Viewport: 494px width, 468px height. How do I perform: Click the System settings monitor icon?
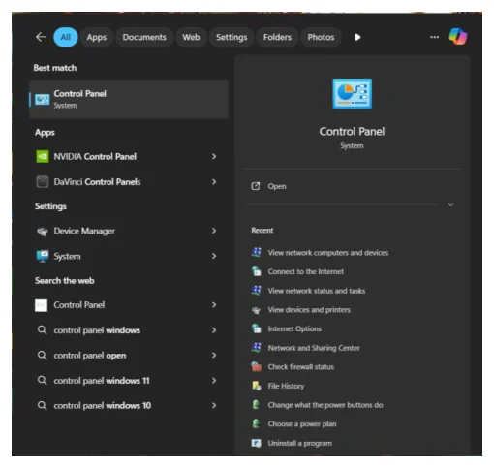click(43, 256)
